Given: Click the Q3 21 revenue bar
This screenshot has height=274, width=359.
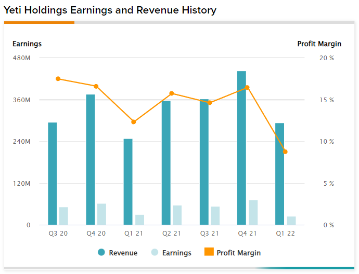Looking at the screenshot, I should click(x=204, y=162).
